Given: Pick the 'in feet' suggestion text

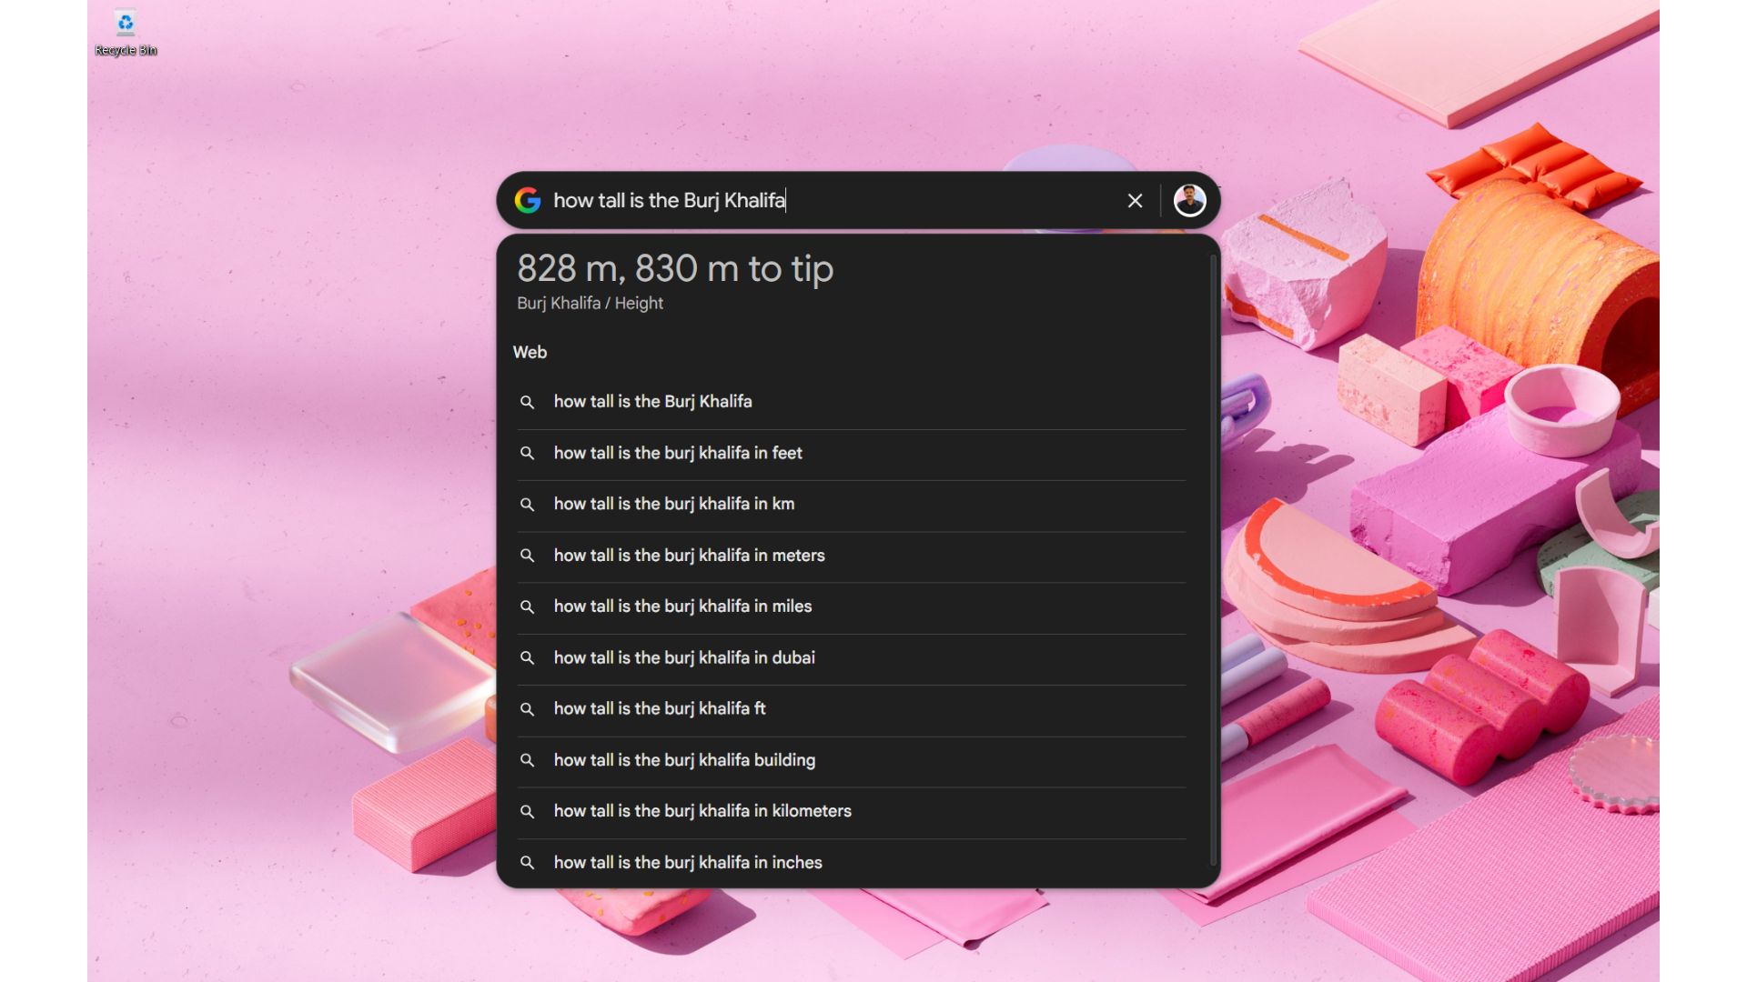Looking at the screenshot, I should tap(678, 453).
